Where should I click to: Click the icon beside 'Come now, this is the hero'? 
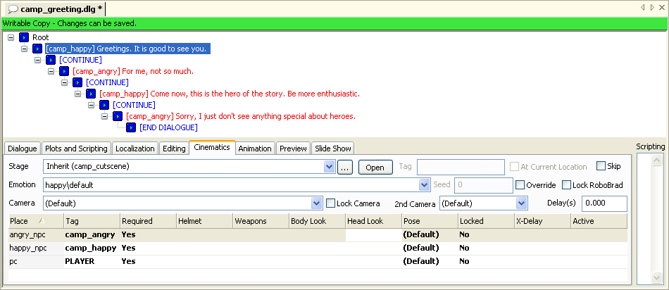91,94
